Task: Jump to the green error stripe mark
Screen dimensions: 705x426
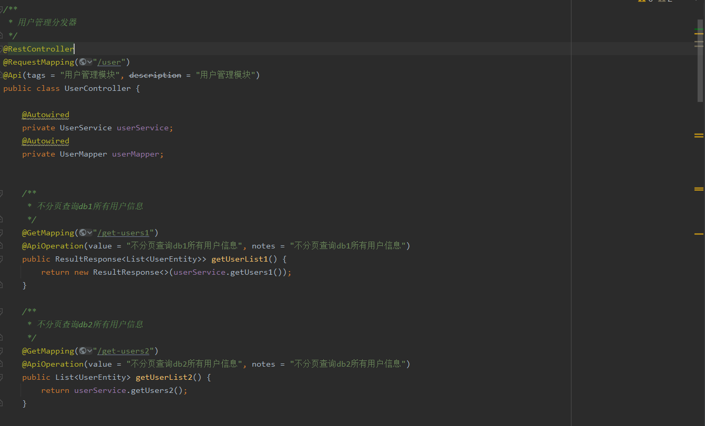Action: click(x=699, y=29)
